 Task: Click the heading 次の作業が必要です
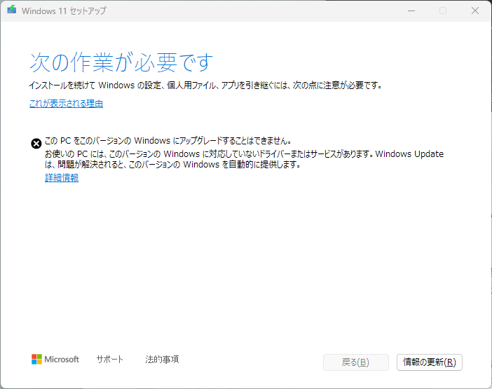click(121, 62)
